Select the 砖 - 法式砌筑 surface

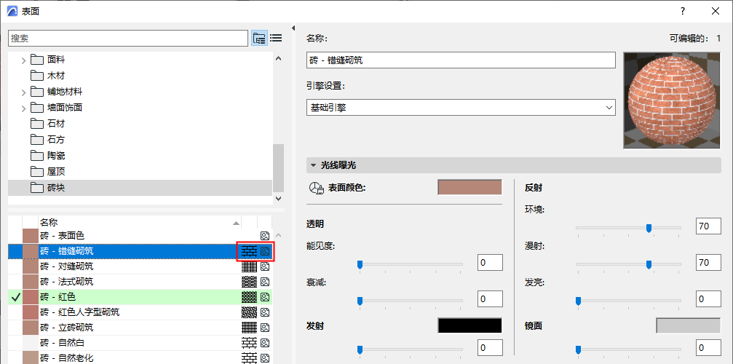click(140, 282)
